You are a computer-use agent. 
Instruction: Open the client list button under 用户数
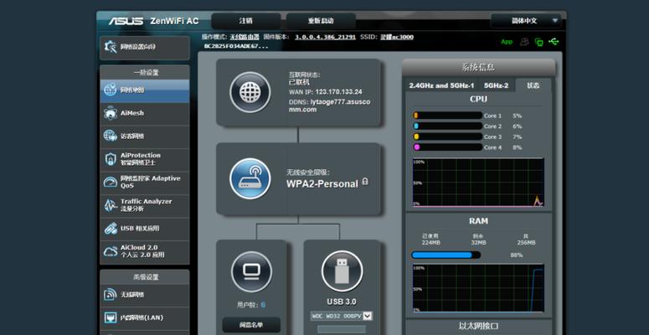pos(251,325)
